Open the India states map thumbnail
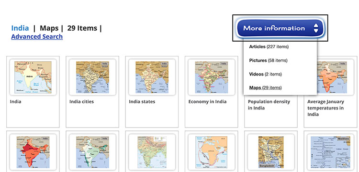The width and height of the screenshot is (359, 172). 152,77
